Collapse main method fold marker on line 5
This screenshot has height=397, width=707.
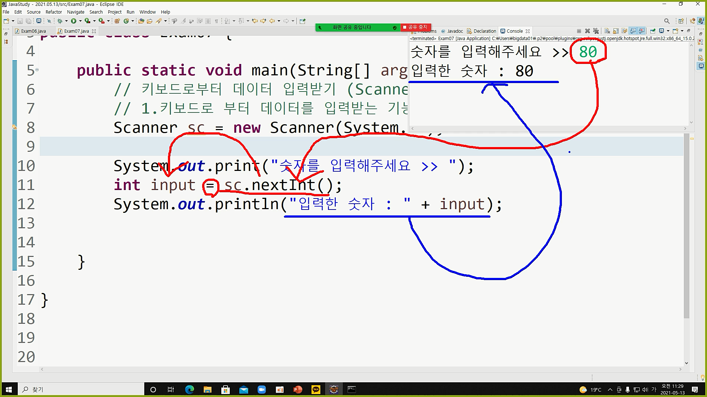(37, 70)
